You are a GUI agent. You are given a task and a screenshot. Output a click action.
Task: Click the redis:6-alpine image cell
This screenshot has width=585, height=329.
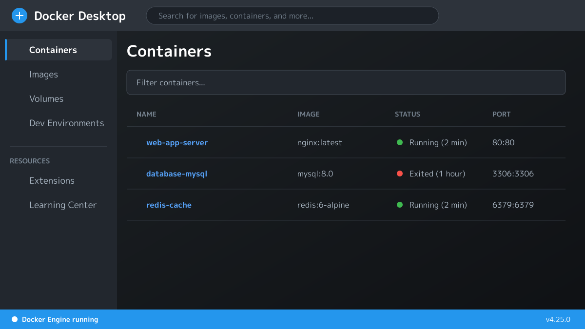click(323, 205)
